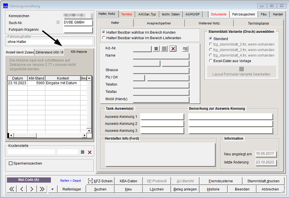Select the 23.10.2023 row in KM-Historie
Image resolution: width=289 pixels, height=198 pixels.
[47, 83]
